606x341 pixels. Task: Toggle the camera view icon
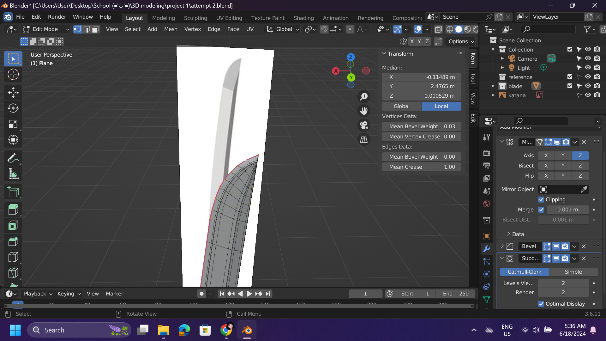(x=364, y=125)
